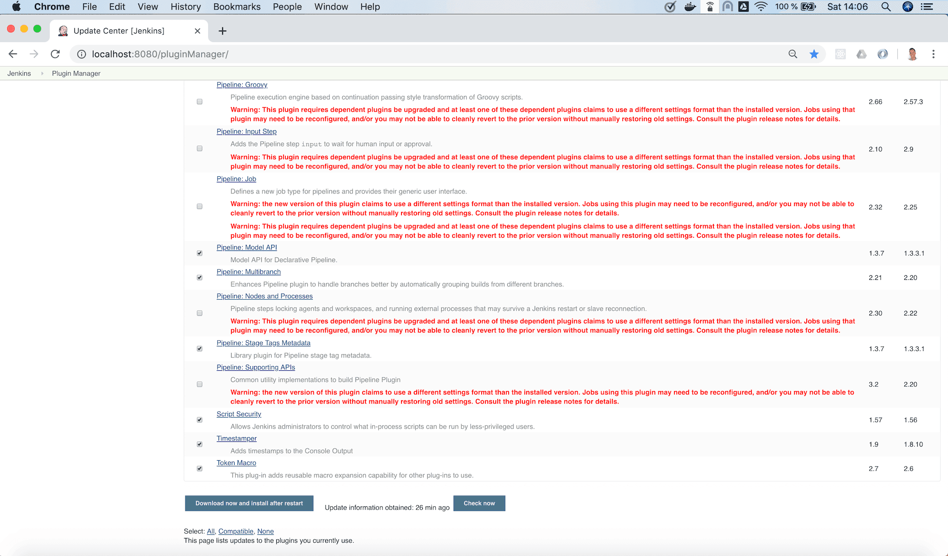Open macOS Spotlight search icon

tap(885, 7)
